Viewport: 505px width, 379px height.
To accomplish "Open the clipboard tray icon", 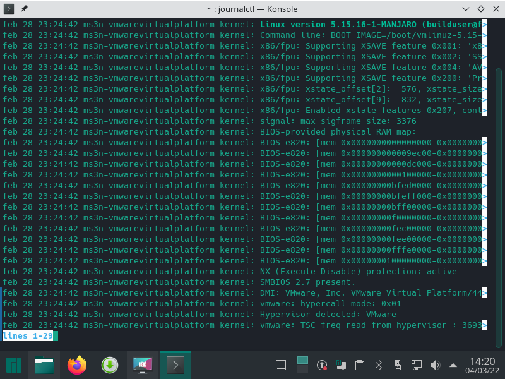I will pos(359,365).
